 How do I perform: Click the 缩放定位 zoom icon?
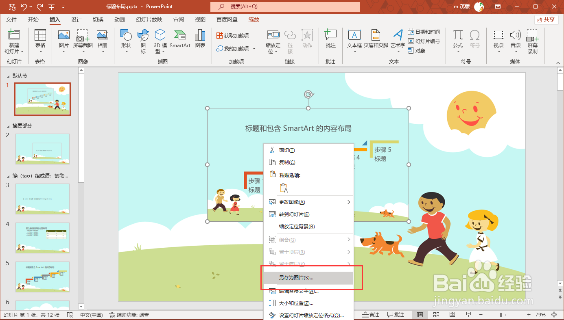pos(273,35)
